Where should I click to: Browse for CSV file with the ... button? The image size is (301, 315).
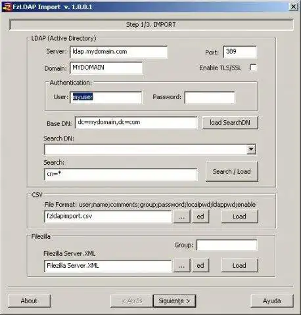[181, 217]
